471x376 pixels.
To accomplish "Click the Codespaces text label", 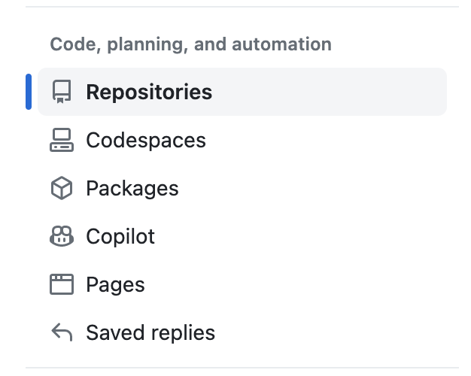I will coord(146,140).
